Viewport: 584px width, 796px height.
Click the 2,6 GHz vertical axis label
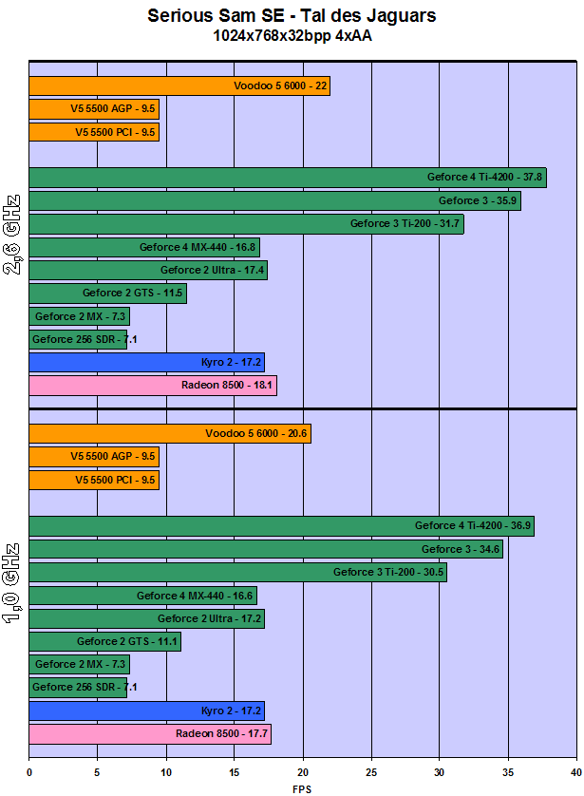click(x=12, y=234)
